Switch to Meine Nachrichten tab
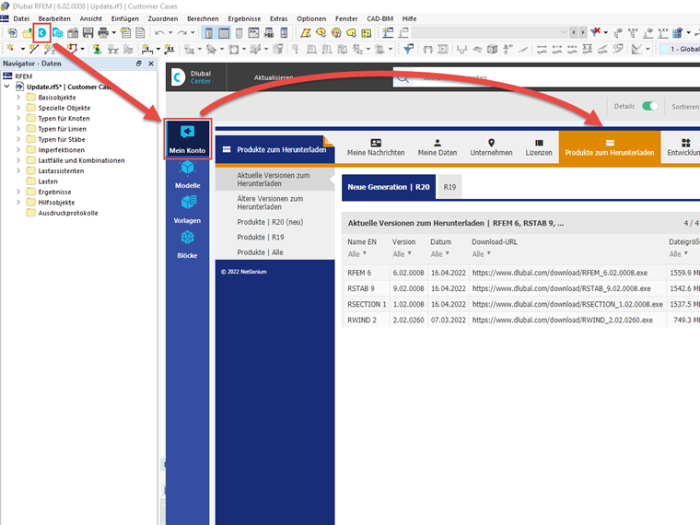700x525 pixels. click(376, 147)
